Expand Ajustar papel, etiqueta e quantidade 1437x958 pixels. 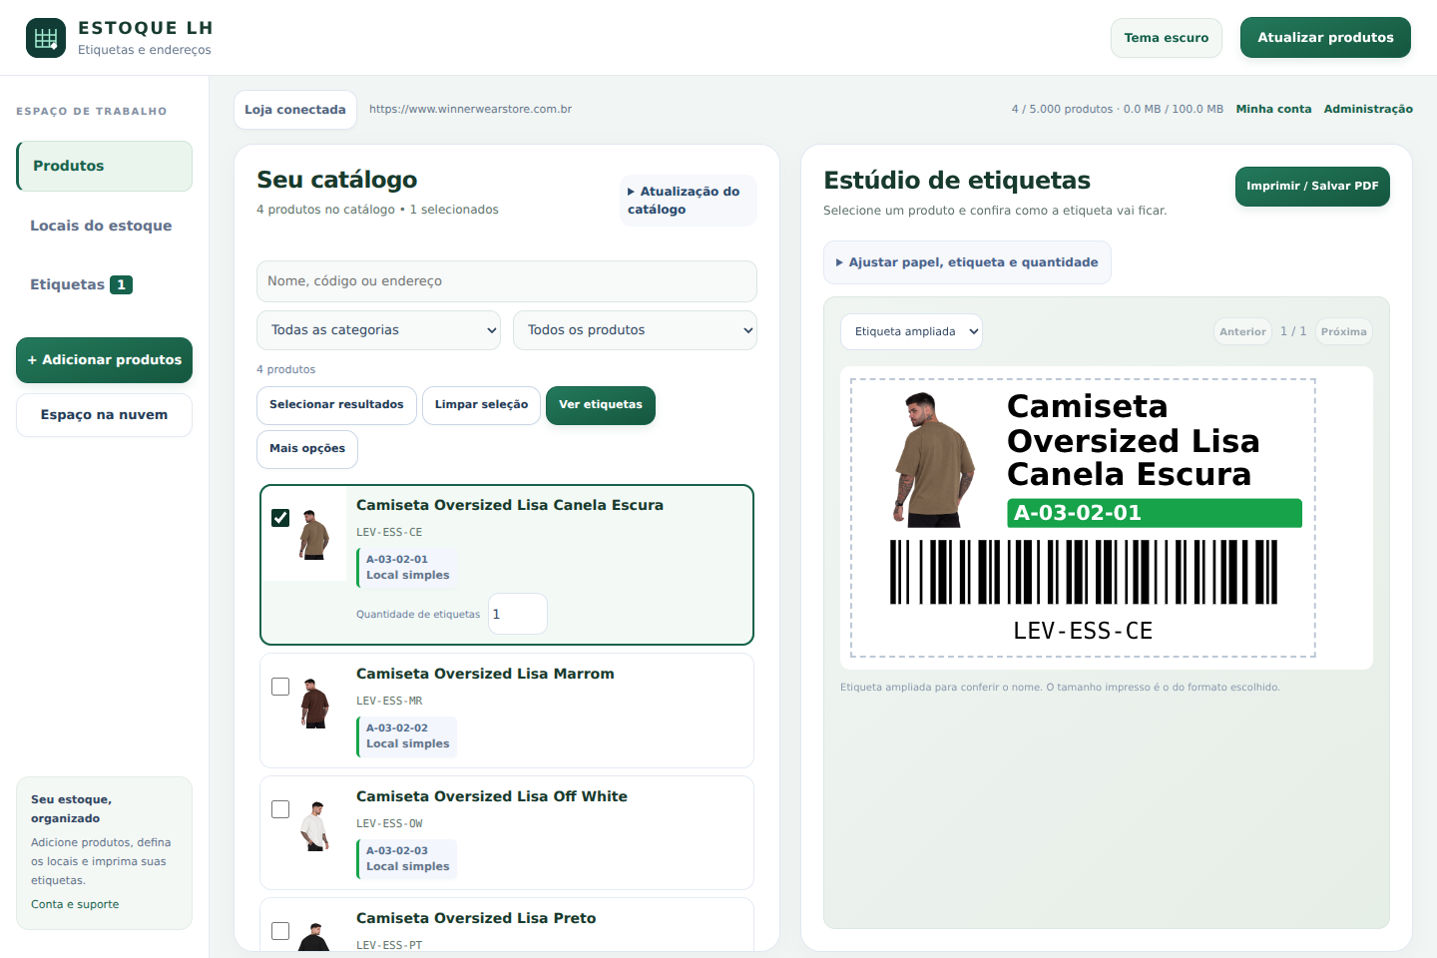click(x=967, y=262)
